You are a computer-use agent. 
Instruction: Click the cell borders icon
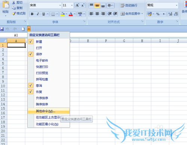coord(53,14)
